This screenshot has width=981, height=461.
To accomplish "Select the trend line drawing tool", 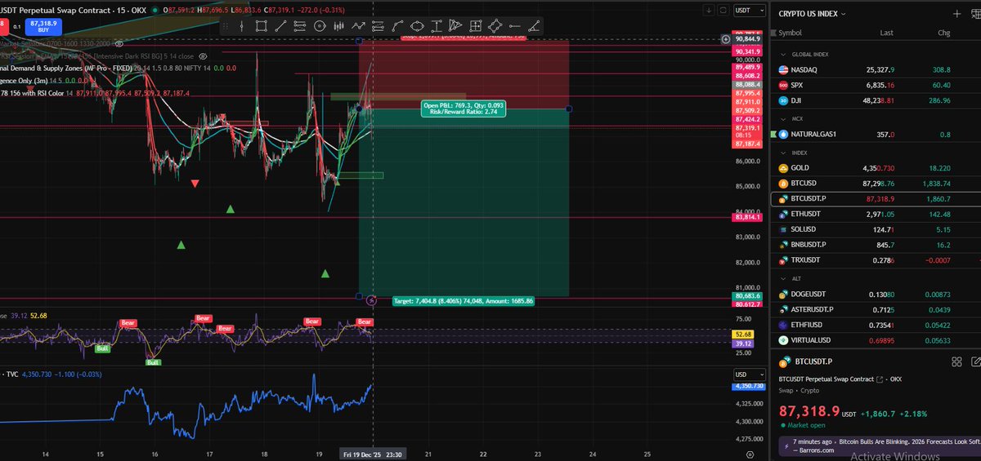I will coord(280,25).
